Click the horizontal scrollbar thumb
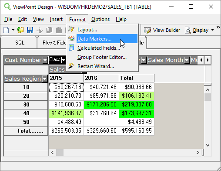This screenshot has width=221, height=171. point(60,152)
